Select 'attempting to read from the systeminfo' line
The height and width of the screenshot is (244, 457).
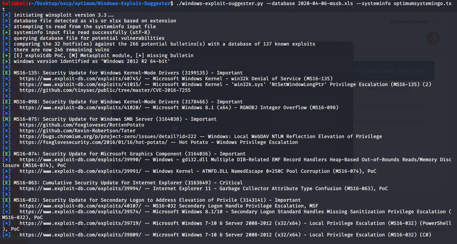[x=85, y=26]
